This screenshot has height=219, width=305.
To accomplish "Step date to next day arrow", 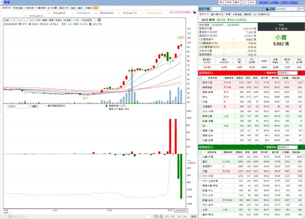I will (x=296, y=9).
